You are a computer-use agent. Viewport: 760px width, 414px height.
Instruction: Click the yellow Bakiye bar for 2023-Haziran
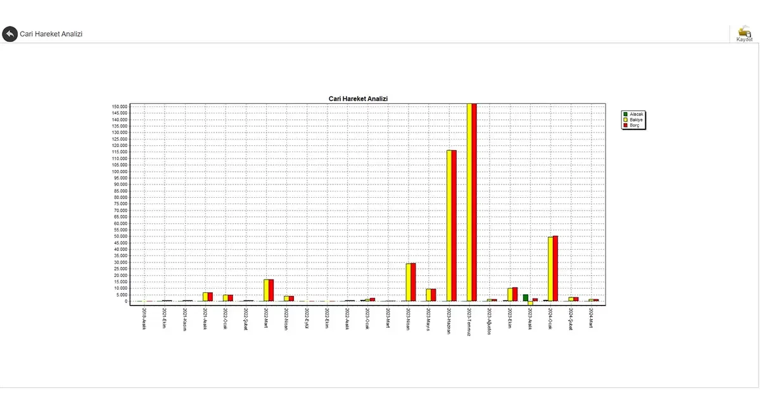pyautogui.click(x=449, y=226)
